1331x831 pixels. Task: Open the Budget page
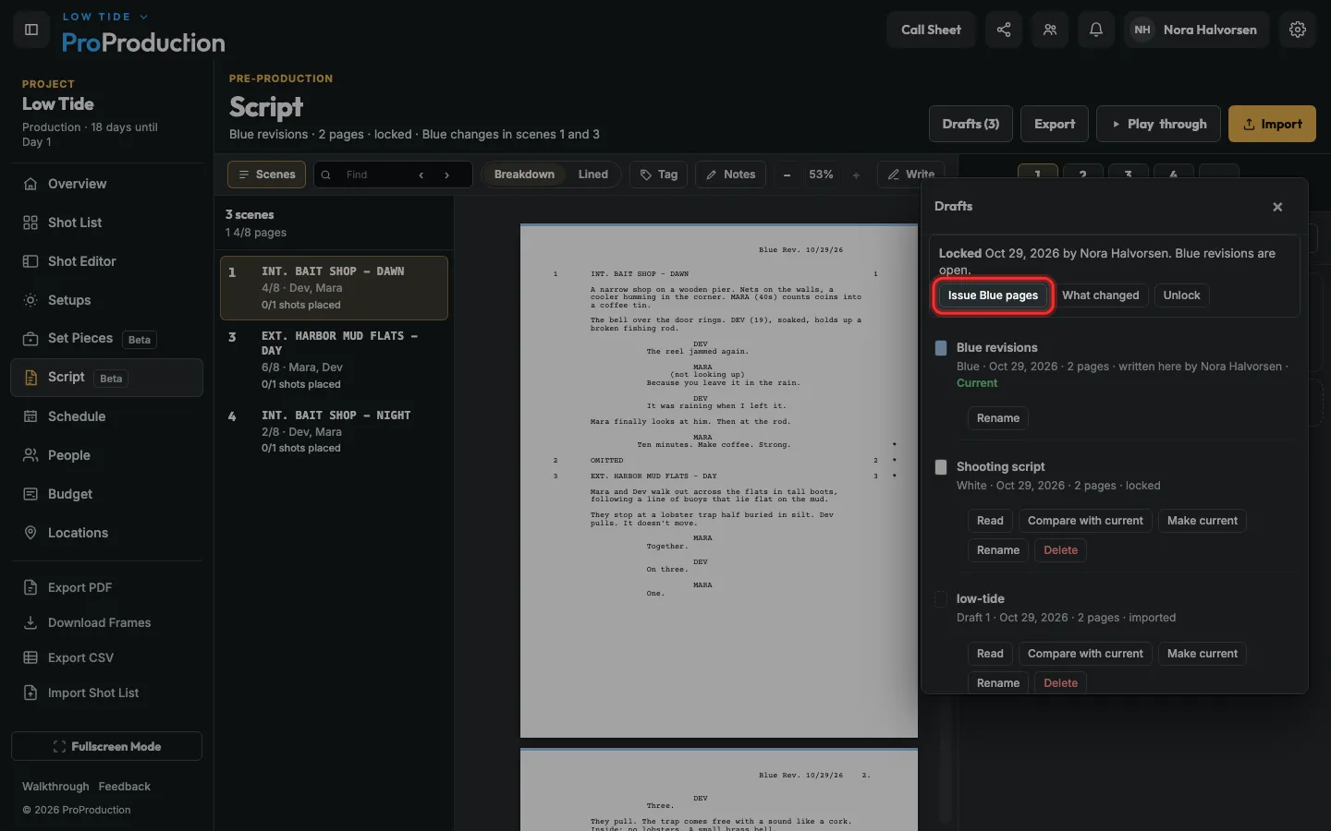pos(106,494)
